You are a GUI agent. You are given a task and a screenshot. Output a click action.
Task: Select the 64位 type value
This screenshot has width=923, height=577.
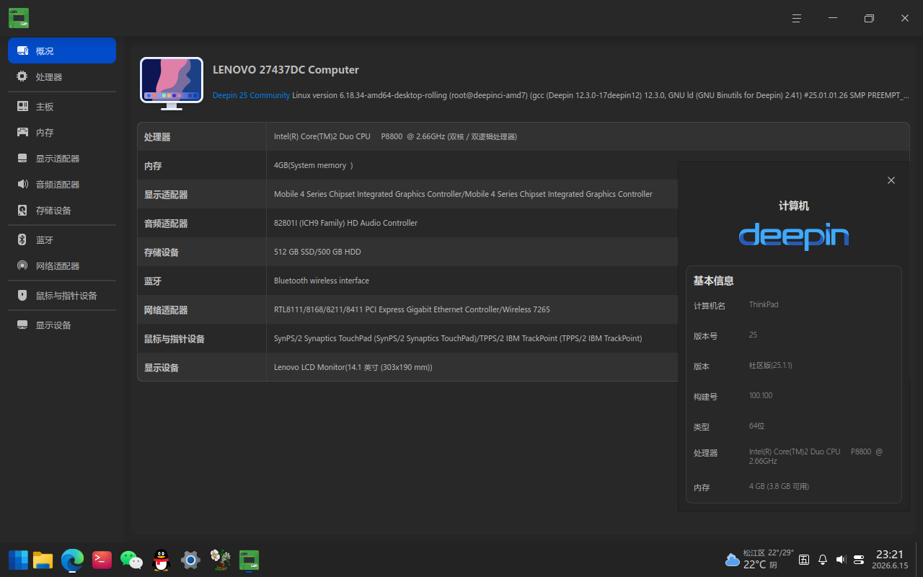pos(757,426)
